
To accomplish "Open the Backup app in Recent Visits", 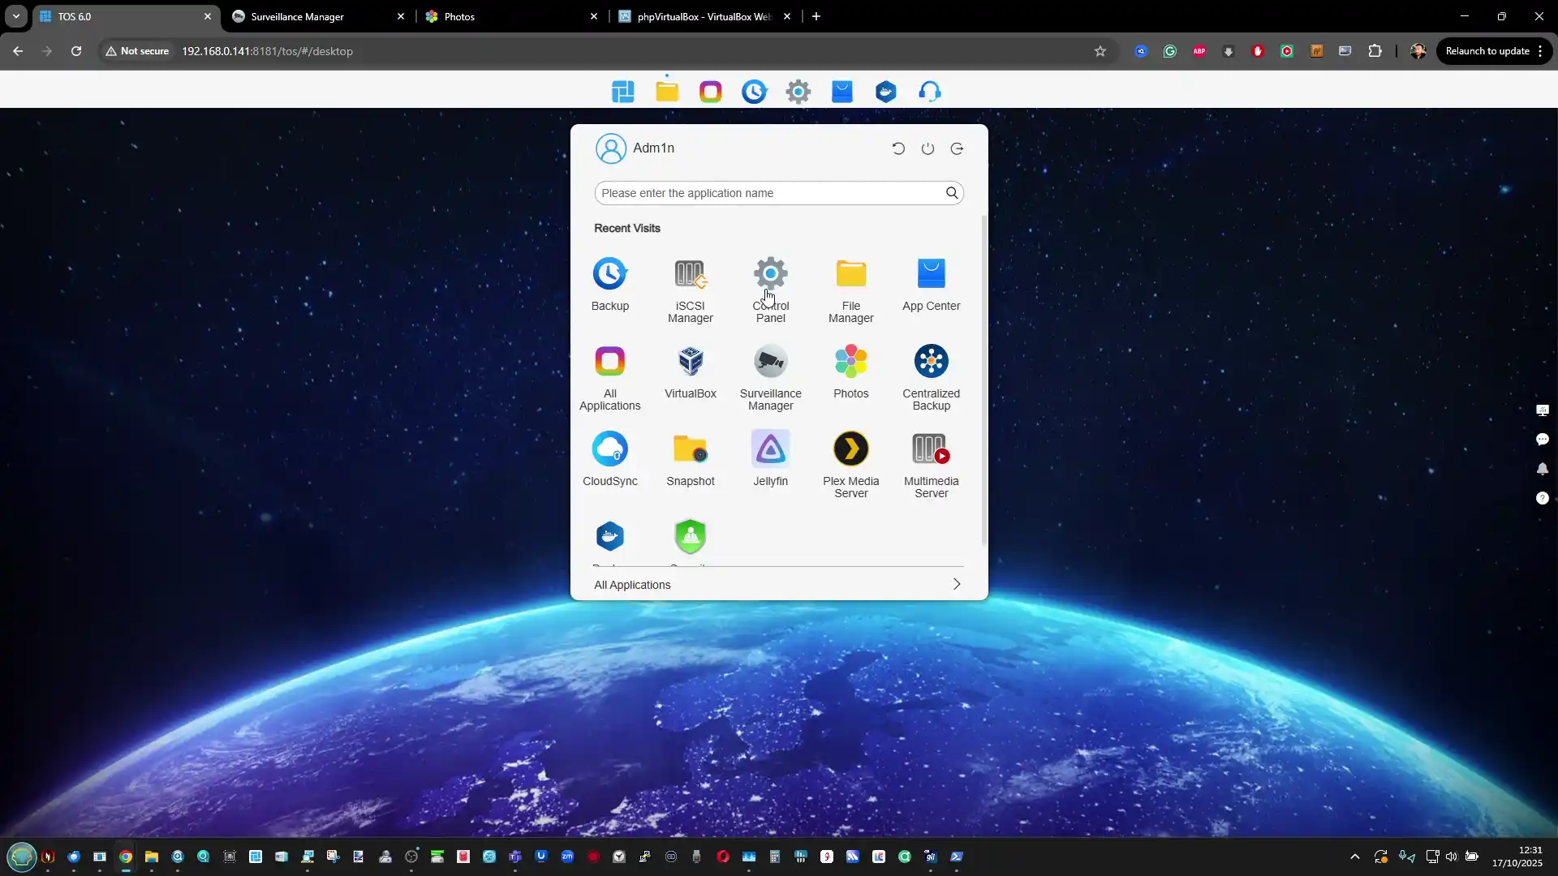I will tap(609, 274).
